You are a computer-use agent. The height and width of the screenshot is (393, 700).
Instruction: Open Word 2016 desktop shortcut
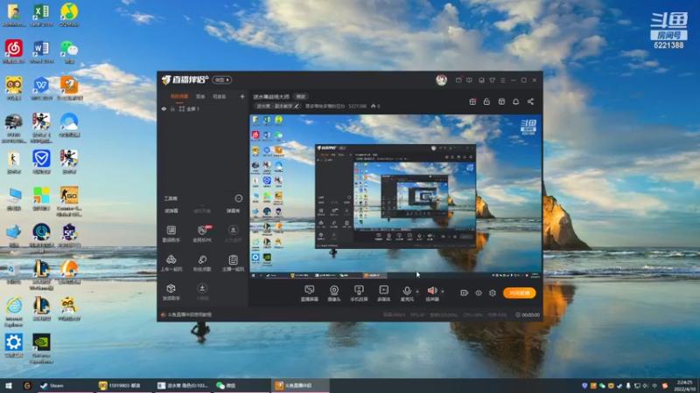click(41, 52)
